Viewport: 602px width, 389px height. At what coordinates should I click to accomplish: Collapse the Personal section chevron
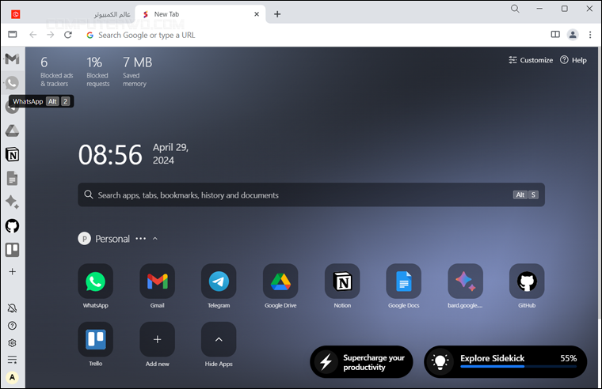155,239
